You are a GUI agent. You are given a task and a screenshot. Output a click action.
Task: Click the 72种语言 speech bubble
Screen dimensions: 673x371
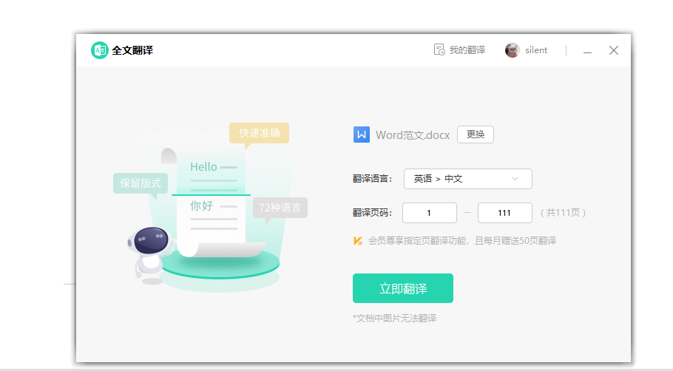click(x=280, y=208)
